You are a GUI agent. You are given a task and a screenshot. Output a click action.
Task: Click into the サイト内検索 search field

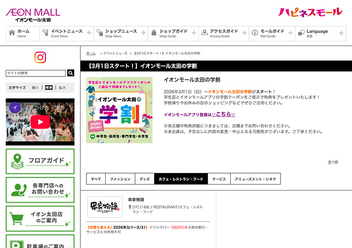point(36,73)
